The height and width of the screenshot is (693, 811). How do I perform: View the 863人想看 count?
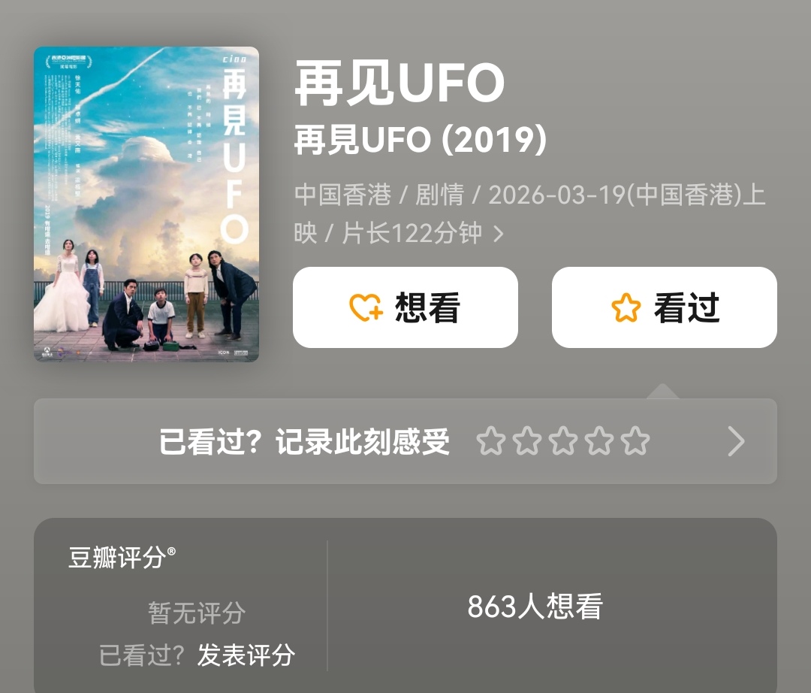(535, 607)
